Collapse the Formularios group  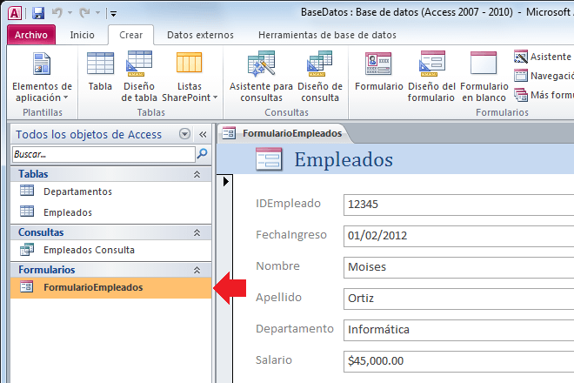[197, 270]
